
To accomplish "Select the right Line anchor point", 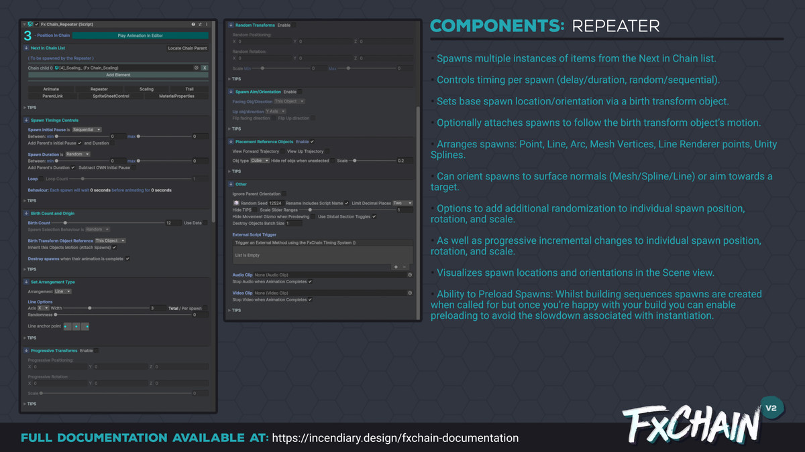I will (86, 326).
